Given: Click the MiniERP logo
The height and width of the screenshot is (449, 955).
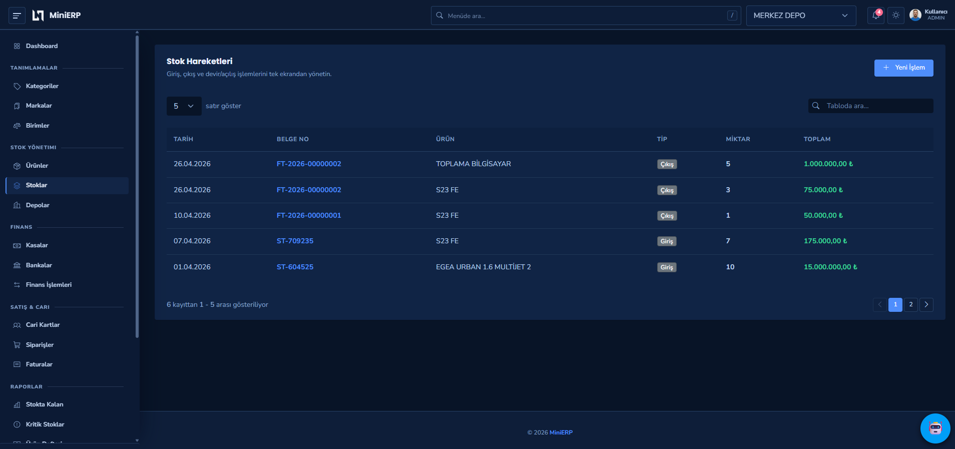Looking at the screenshot, I should point(56,16).
